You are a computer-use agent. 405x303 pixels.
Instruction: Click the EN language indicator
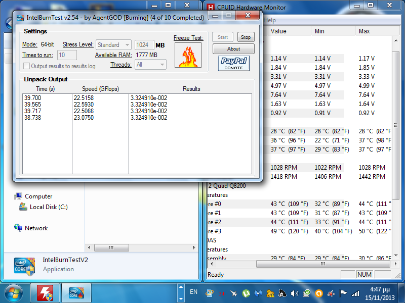[x=193, y=292]
